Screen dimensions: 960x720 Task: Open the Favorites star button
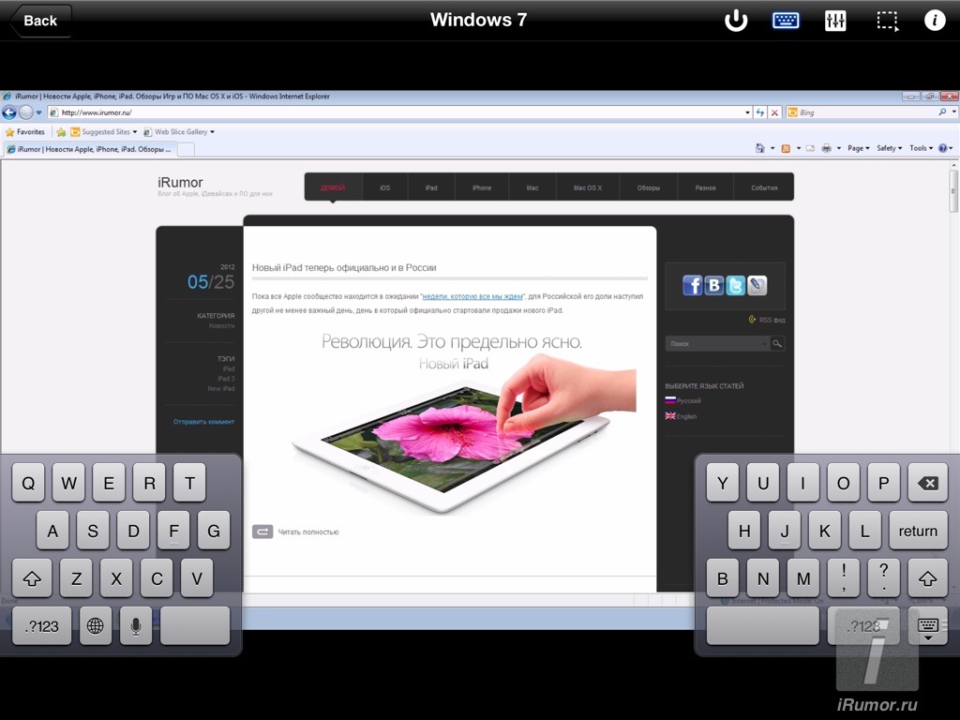(x=25, y=131)
